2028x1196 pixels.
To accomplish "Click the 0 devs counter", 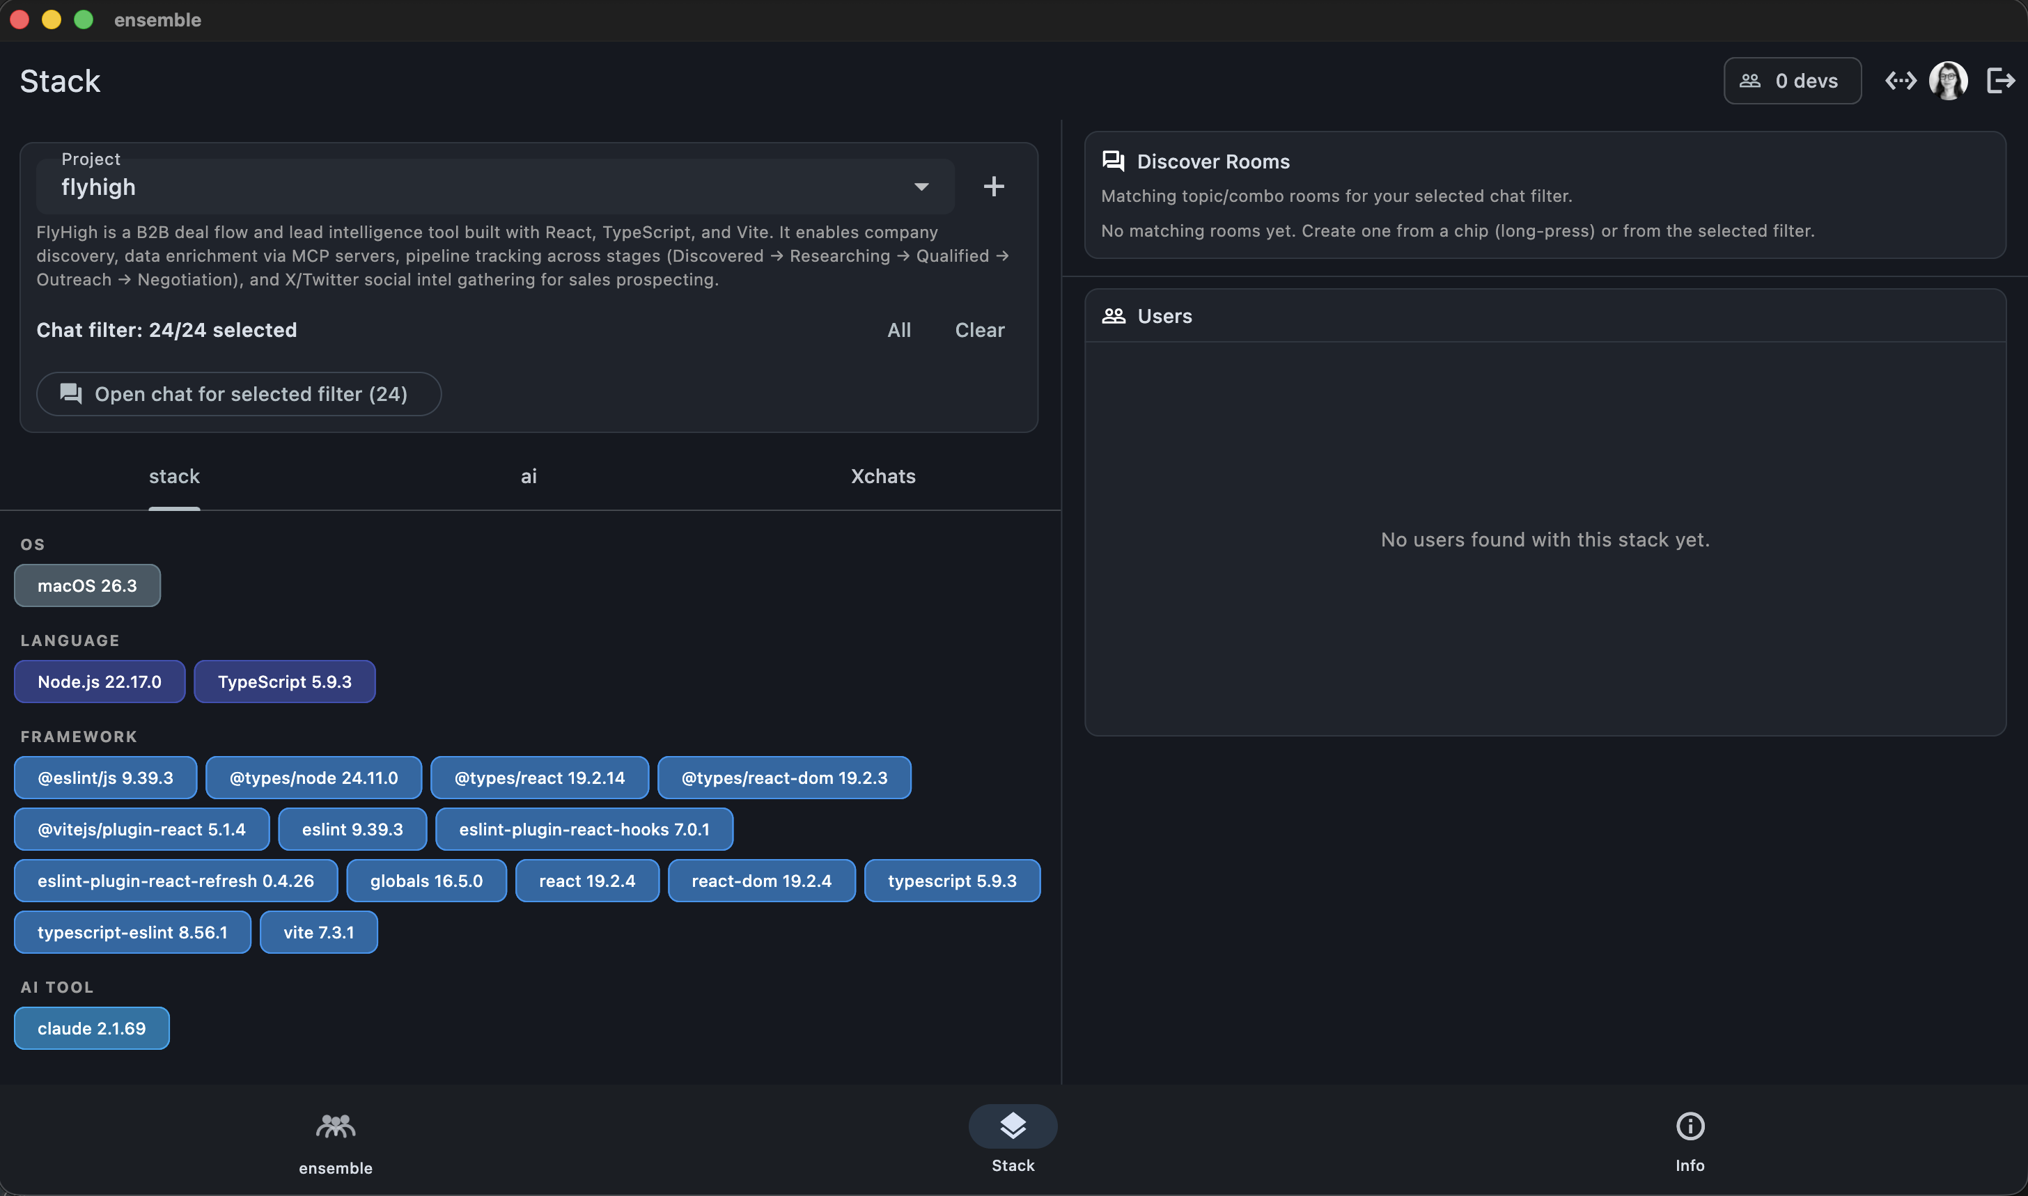I will point(1792,81).
